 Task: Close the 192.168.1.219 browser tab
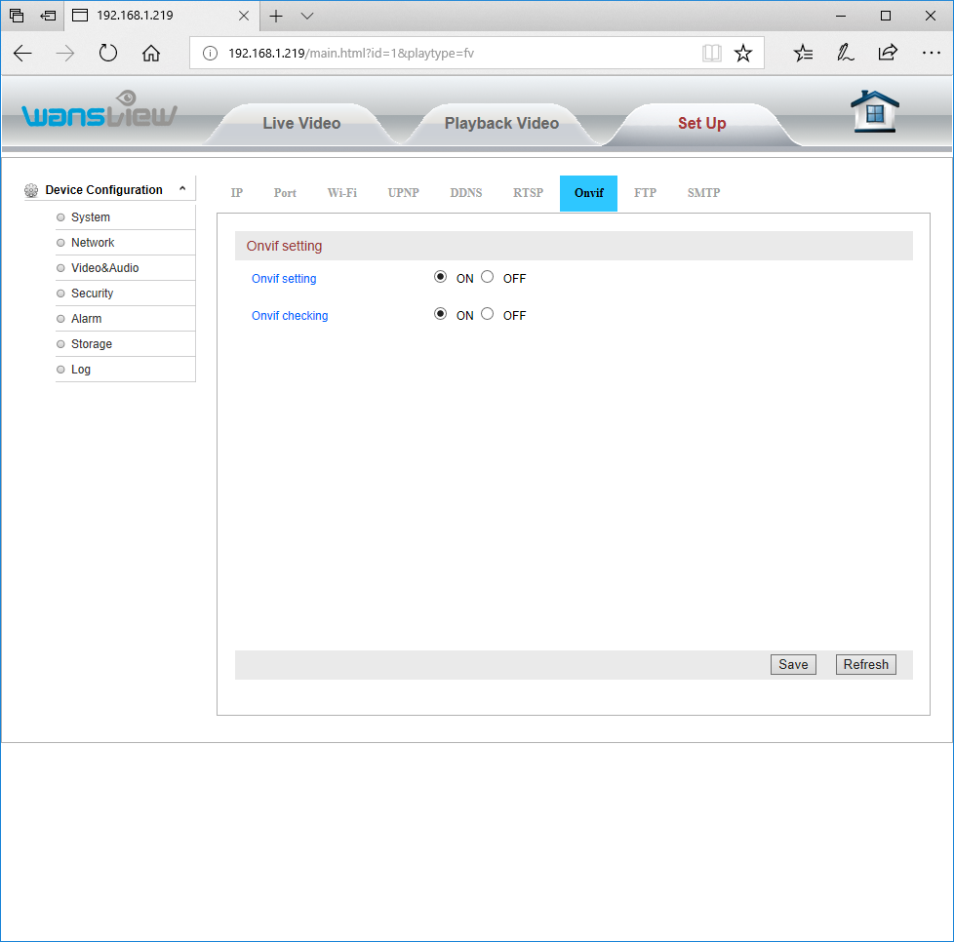point(244,16)
